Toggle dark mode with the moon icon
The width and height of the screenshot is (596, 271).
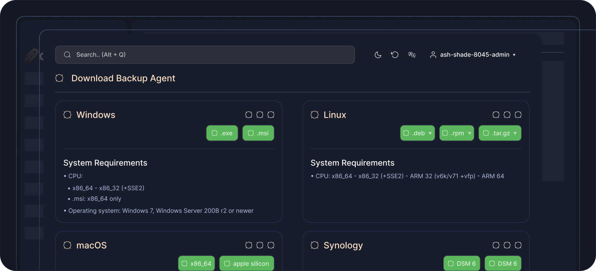[x=378, y=55]
